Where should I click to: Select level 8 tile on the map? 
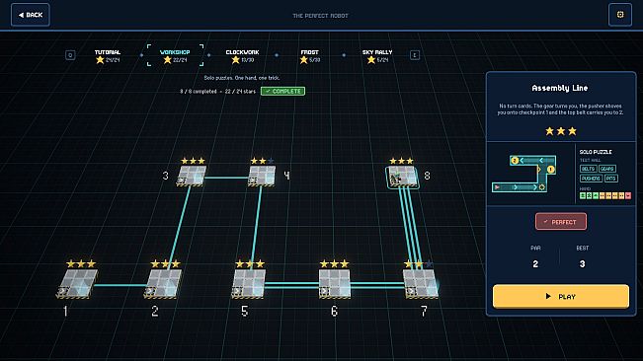coord(403,178)
